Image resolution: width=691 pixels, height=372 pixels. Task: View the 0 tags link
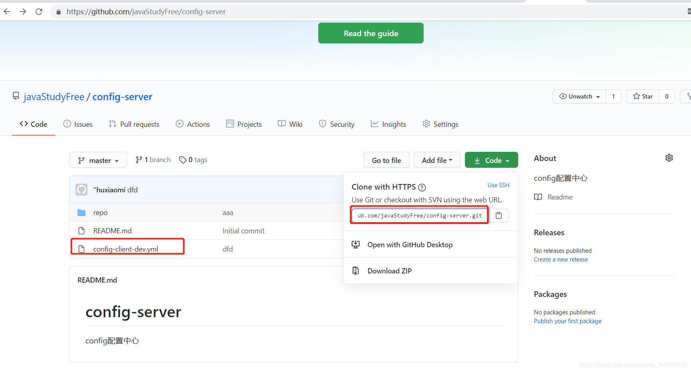[193, 160]
